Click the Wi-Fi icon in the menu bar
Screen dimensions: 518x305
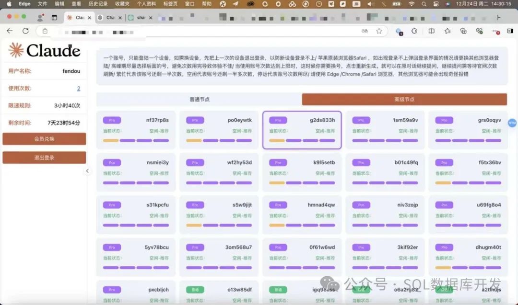pyautogui.click(x=412, y=4)
